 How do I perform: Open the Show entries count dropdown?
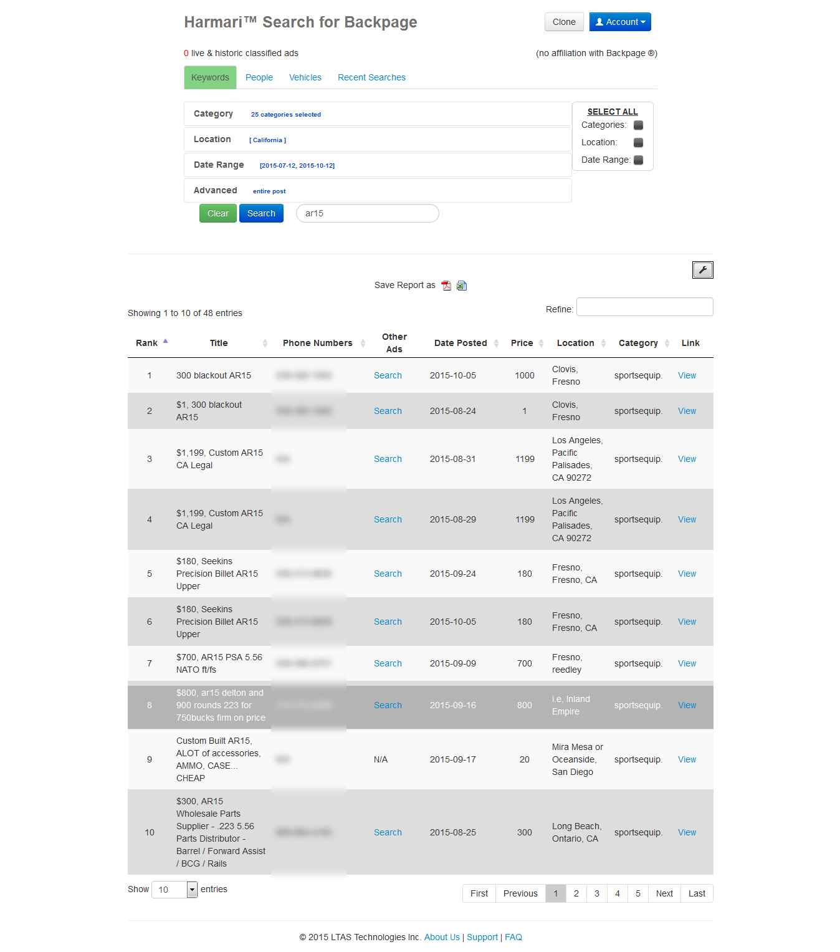[192, 890]
